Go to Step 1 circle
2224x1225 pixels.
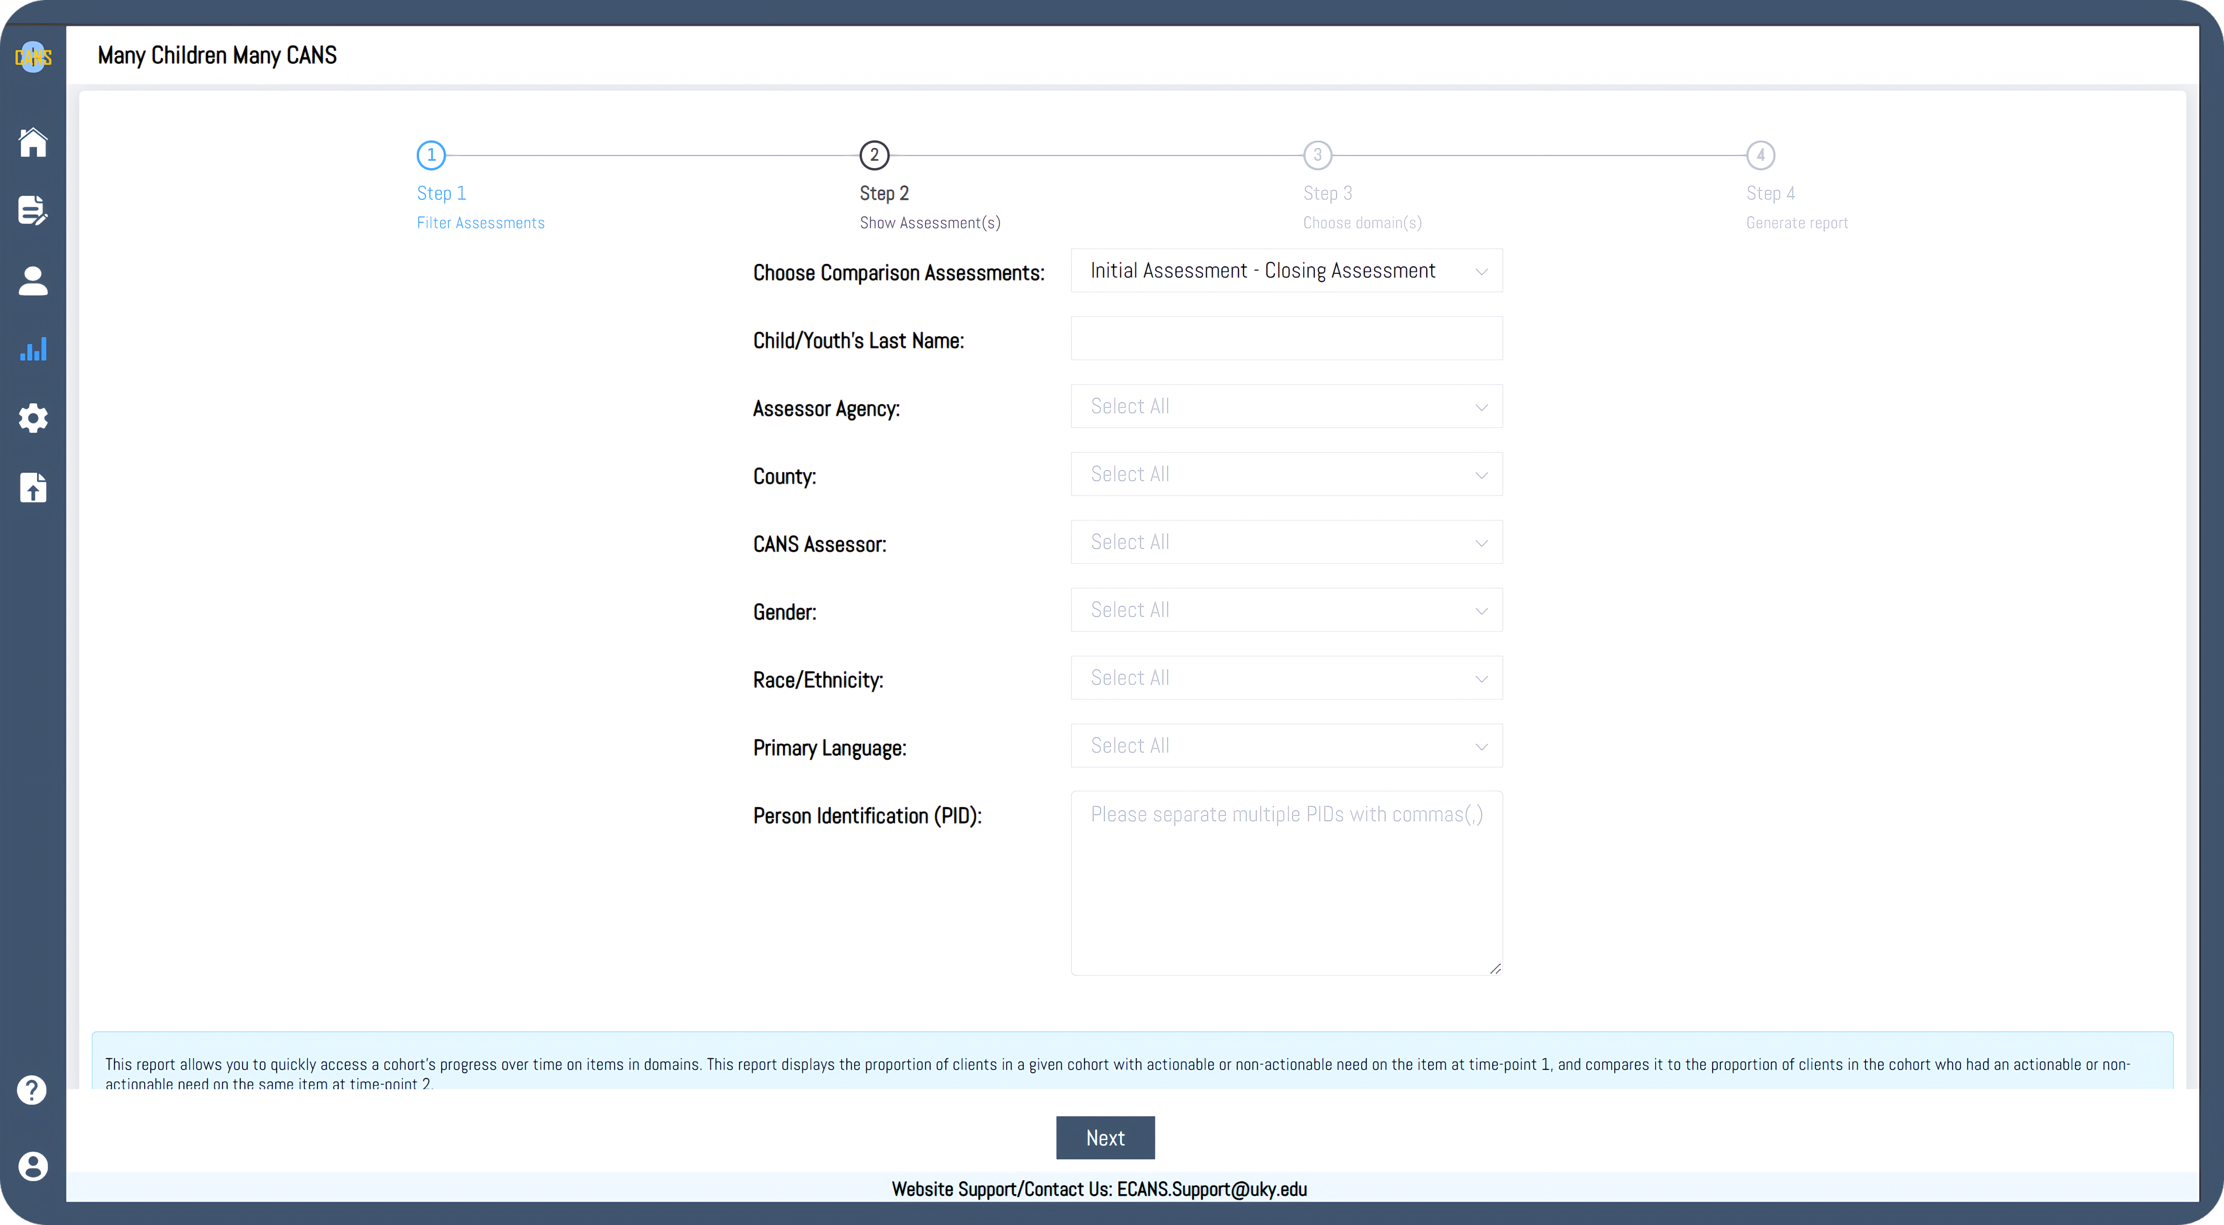click(431, 155)
